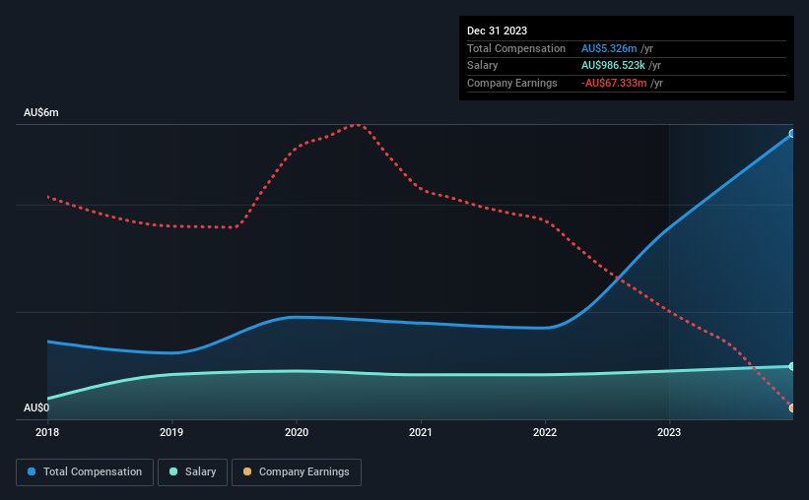Viewport: 809px width, 500px height.
Task: Click the Salary tooltip row label
Action: [483, 66]
